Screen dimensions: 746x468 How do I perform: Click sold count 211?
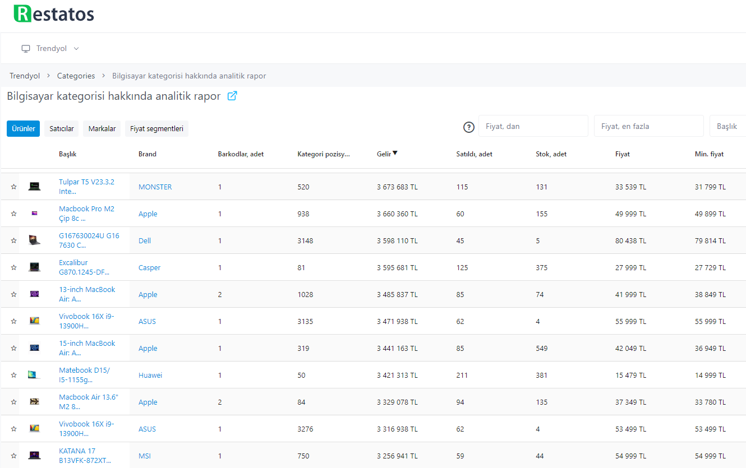coord(462,376)
